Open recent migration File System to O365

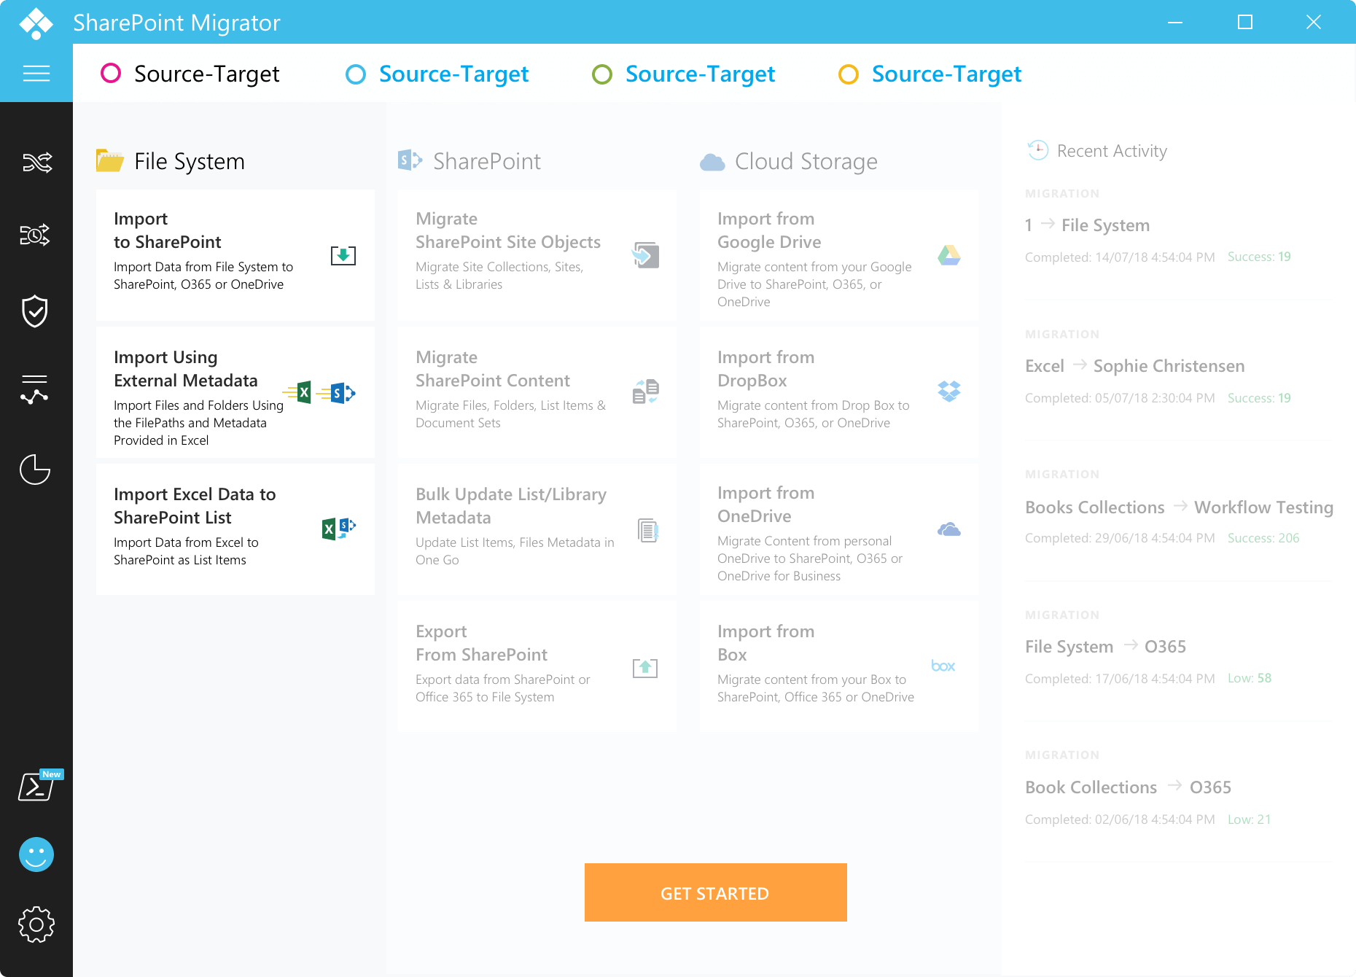coord(1105,647)
